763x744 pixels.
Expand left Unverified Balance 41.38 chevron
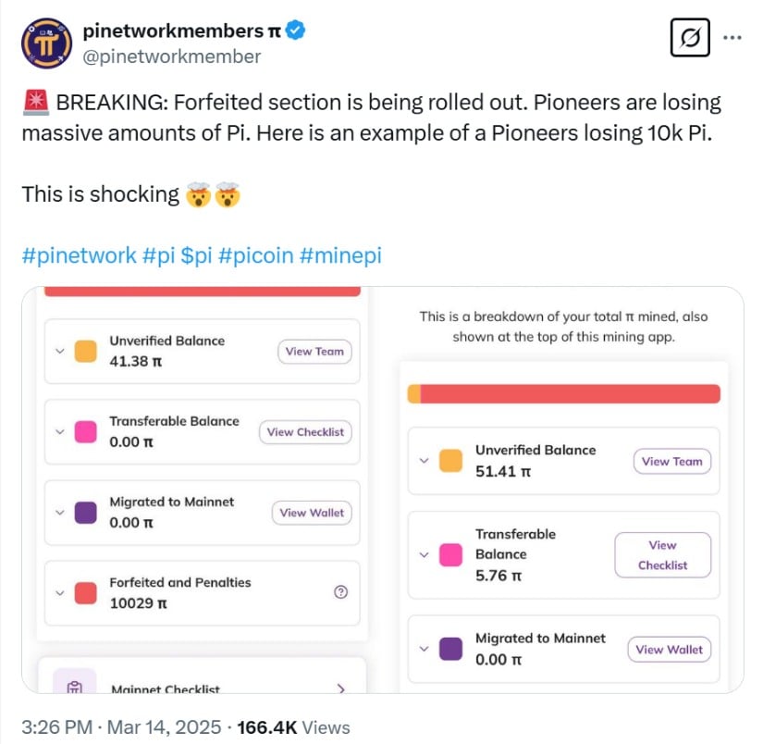coord(60,352)
